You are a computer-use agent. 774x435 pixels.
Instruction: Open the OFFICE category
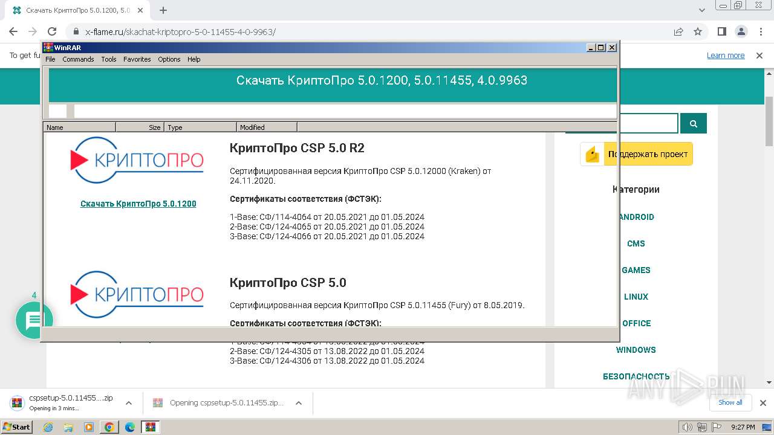636,323
